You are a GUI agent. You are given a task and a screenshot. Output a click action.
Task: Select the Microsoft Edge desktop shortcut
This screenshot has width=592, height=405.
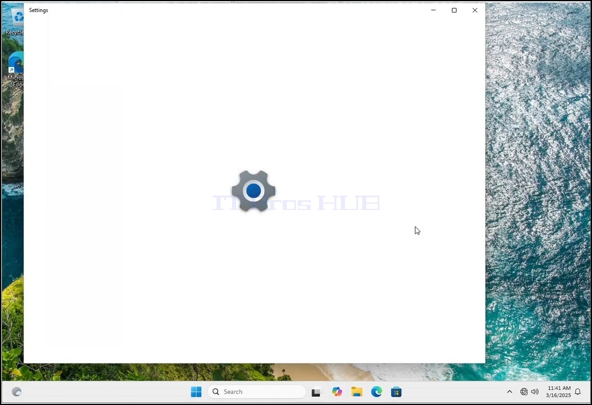[x=15, y=70]
